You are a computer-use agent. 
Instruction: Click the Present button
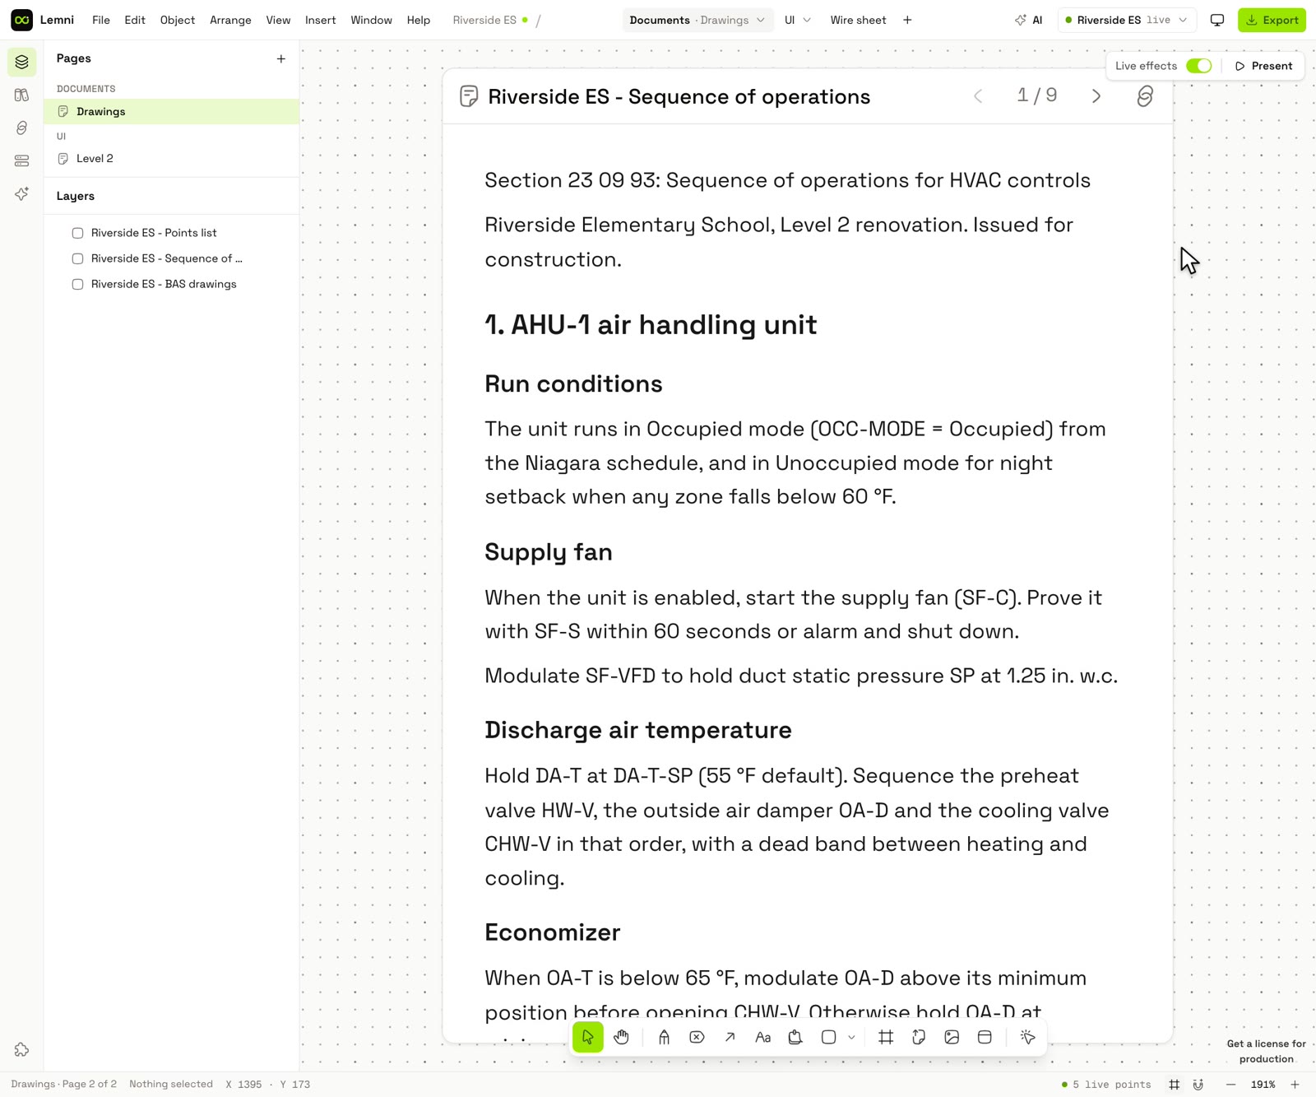(1263, 66)
